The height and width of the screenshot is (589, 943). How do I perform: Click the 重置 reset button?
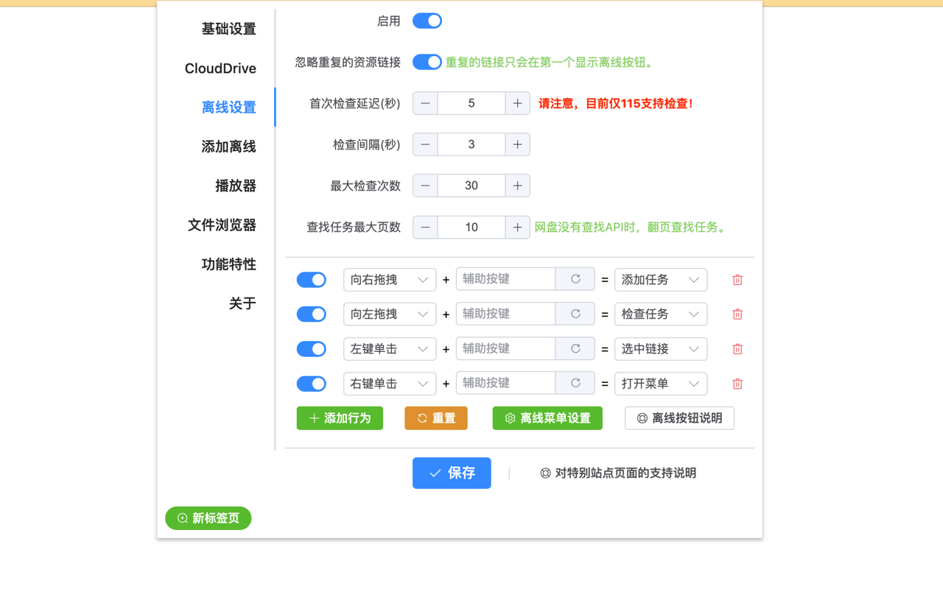[x=435, y=417]
